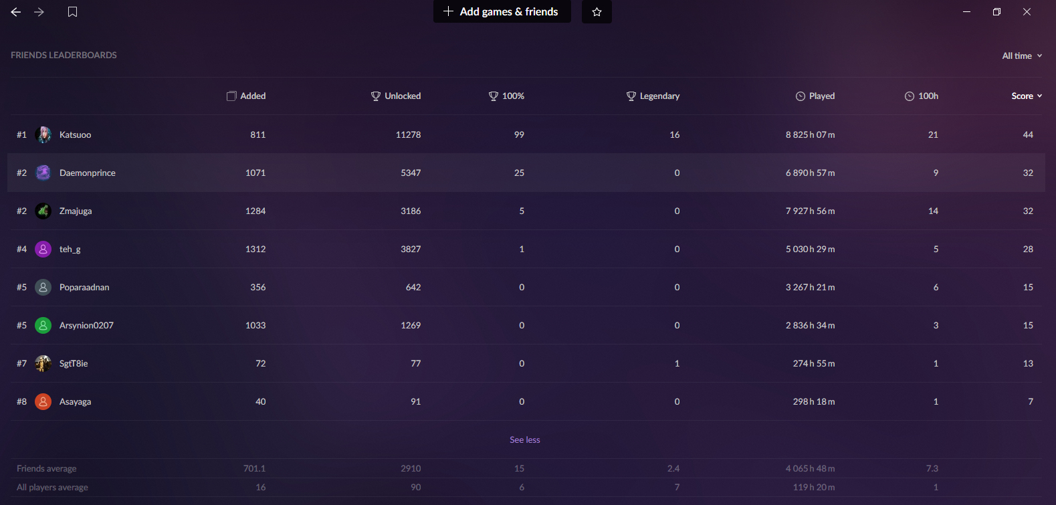Sort by the Unlocked column header
Viewport: 1056px width, 505px height.
click(x=396, y=96)
